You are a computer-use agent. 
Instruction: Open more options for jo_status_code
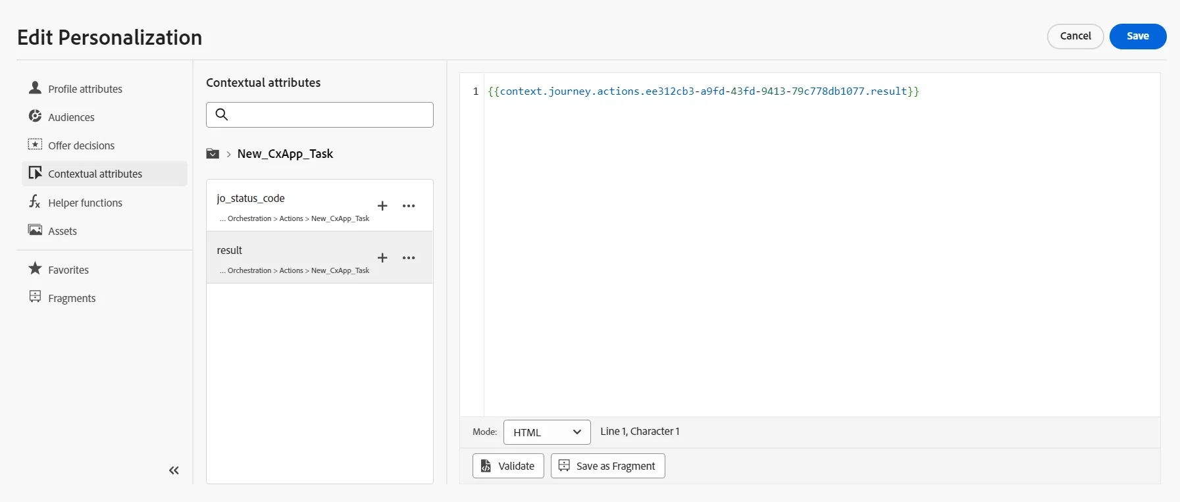(x=409, y=206)
